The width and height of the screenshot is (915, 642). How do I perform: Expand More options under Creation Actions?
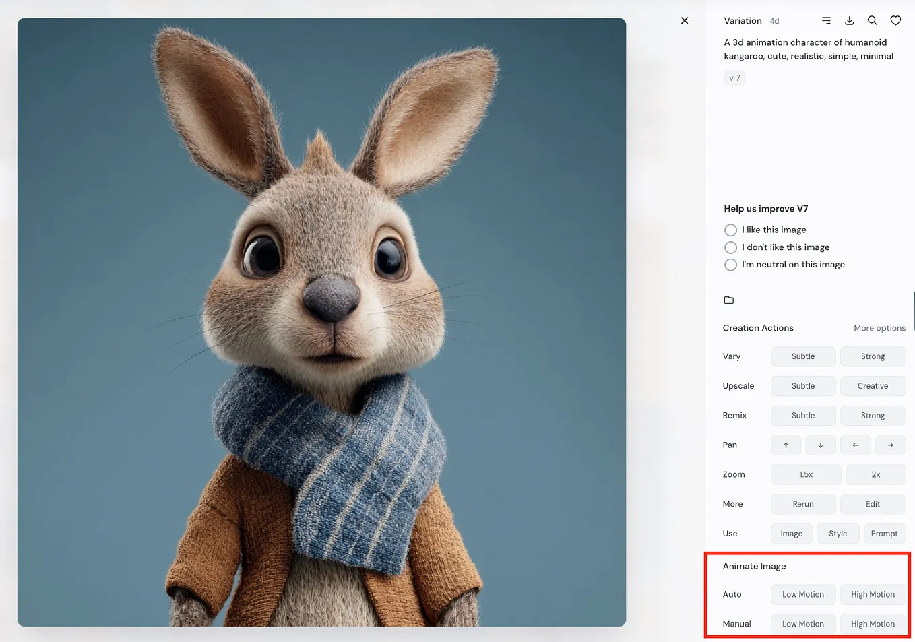[879, 328]
